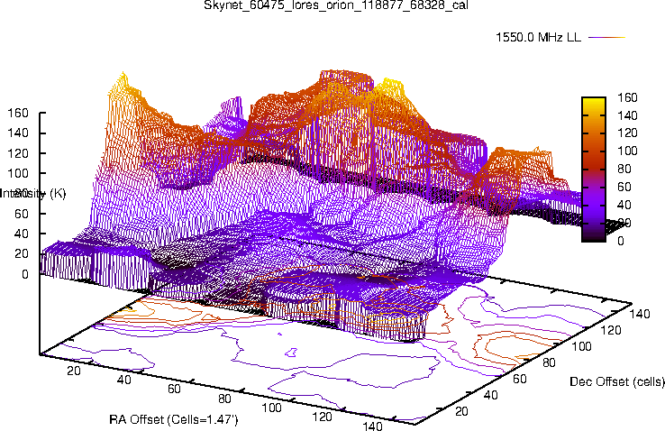The width and height of the screenshot is (665, 431).
Task: Click the 80 tick on the RA Offset axis
Action: 224,399
